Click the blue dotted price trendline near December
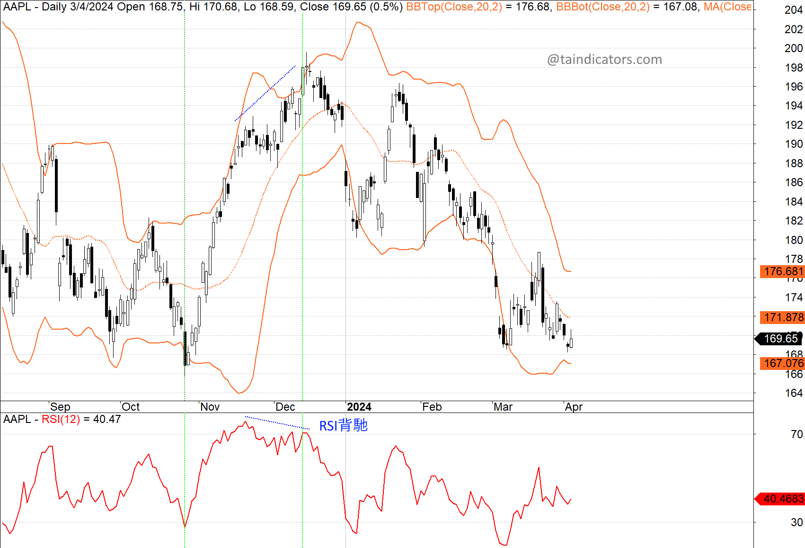 tap(265, 93)
